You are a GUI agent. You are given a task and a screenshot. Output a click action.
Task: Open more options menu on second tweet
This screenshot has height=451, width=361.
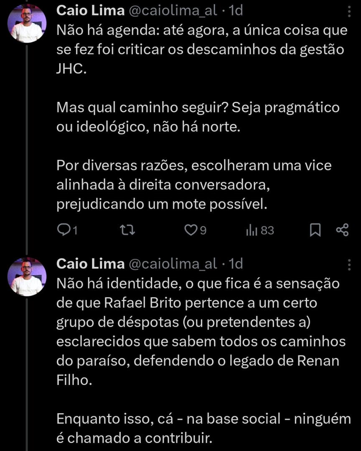(x=349, y=264)
